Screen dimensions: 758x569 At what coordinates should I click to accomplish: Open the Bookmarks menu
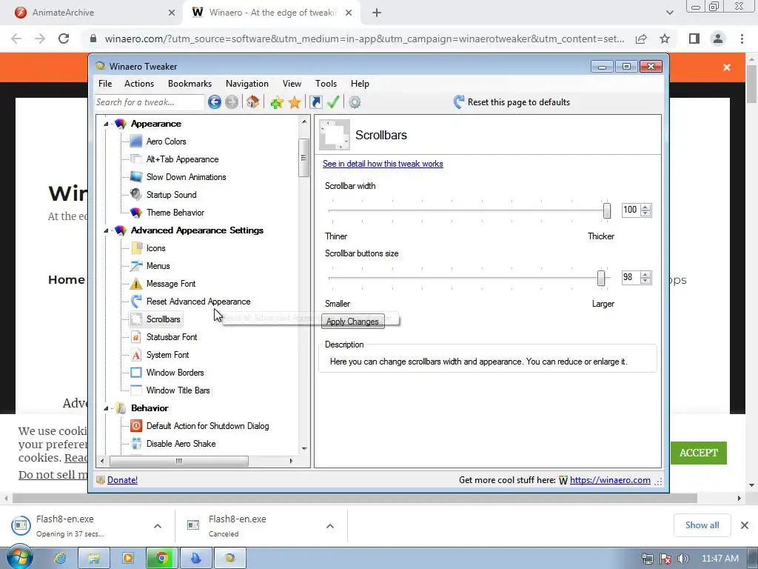[189, 84]
